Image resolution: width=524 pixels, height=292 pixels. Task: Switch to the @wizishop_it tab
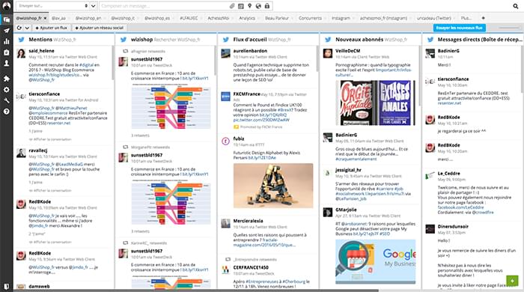123,18
